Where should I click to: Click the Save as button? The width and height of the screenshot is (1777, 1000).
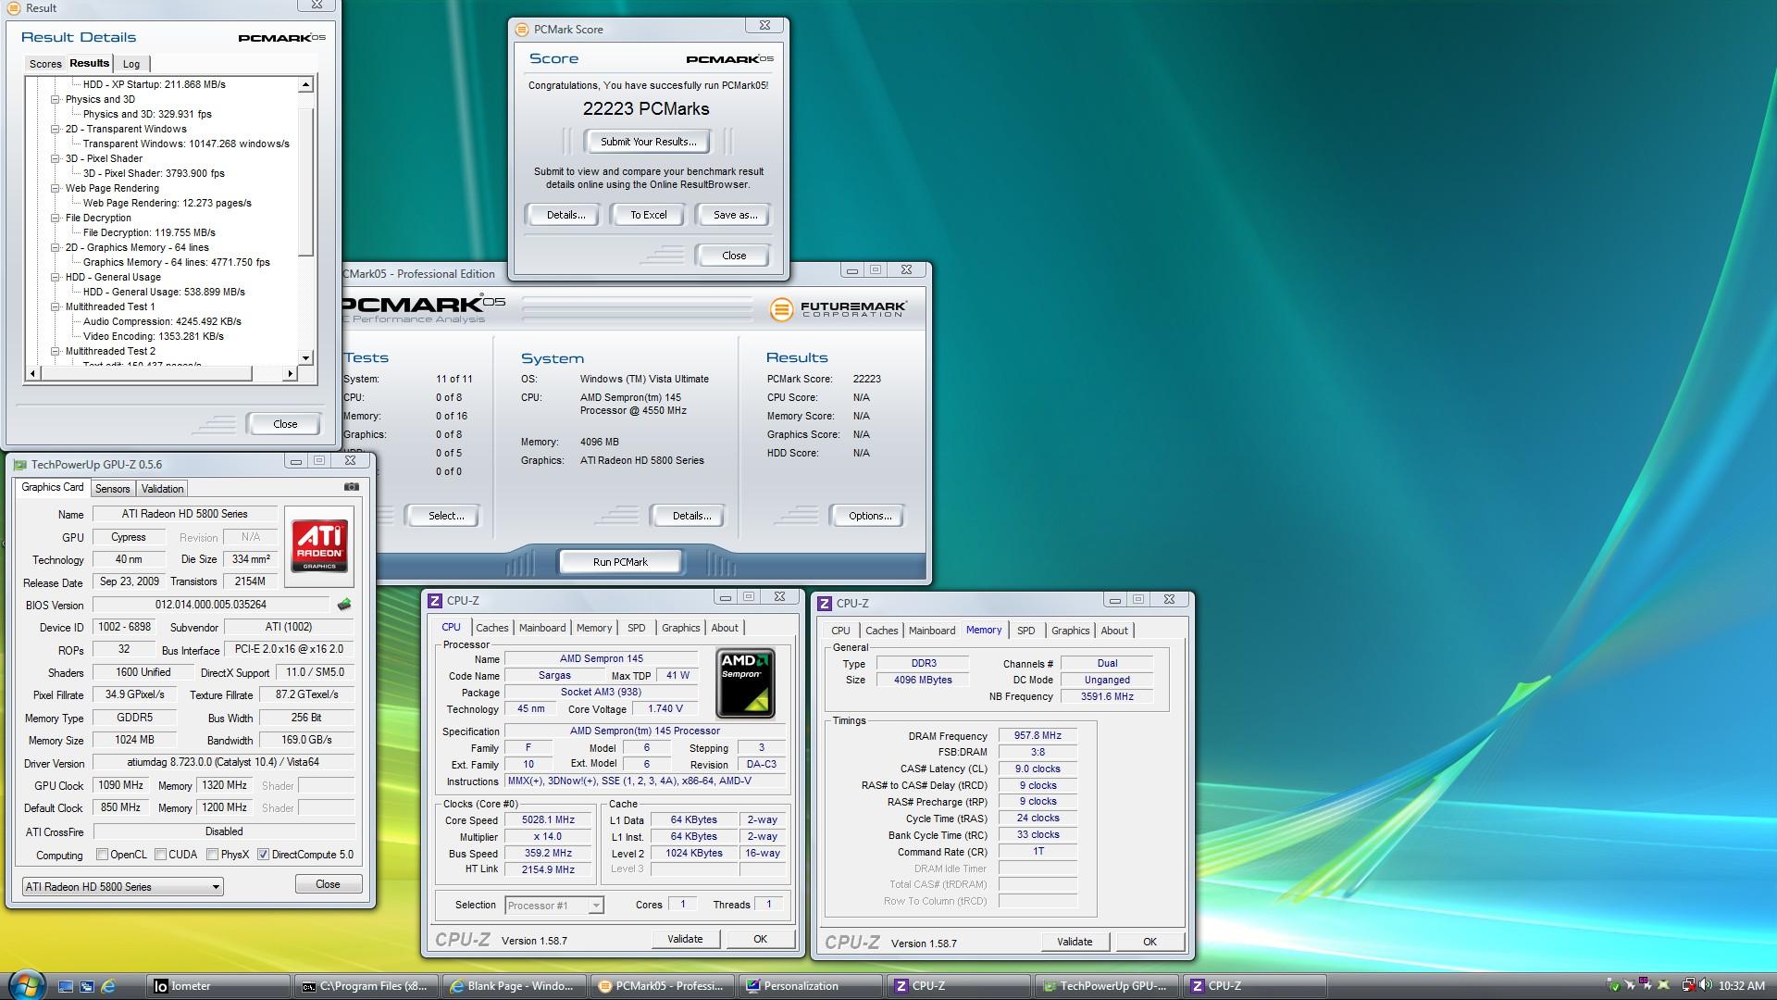point(735,215)
